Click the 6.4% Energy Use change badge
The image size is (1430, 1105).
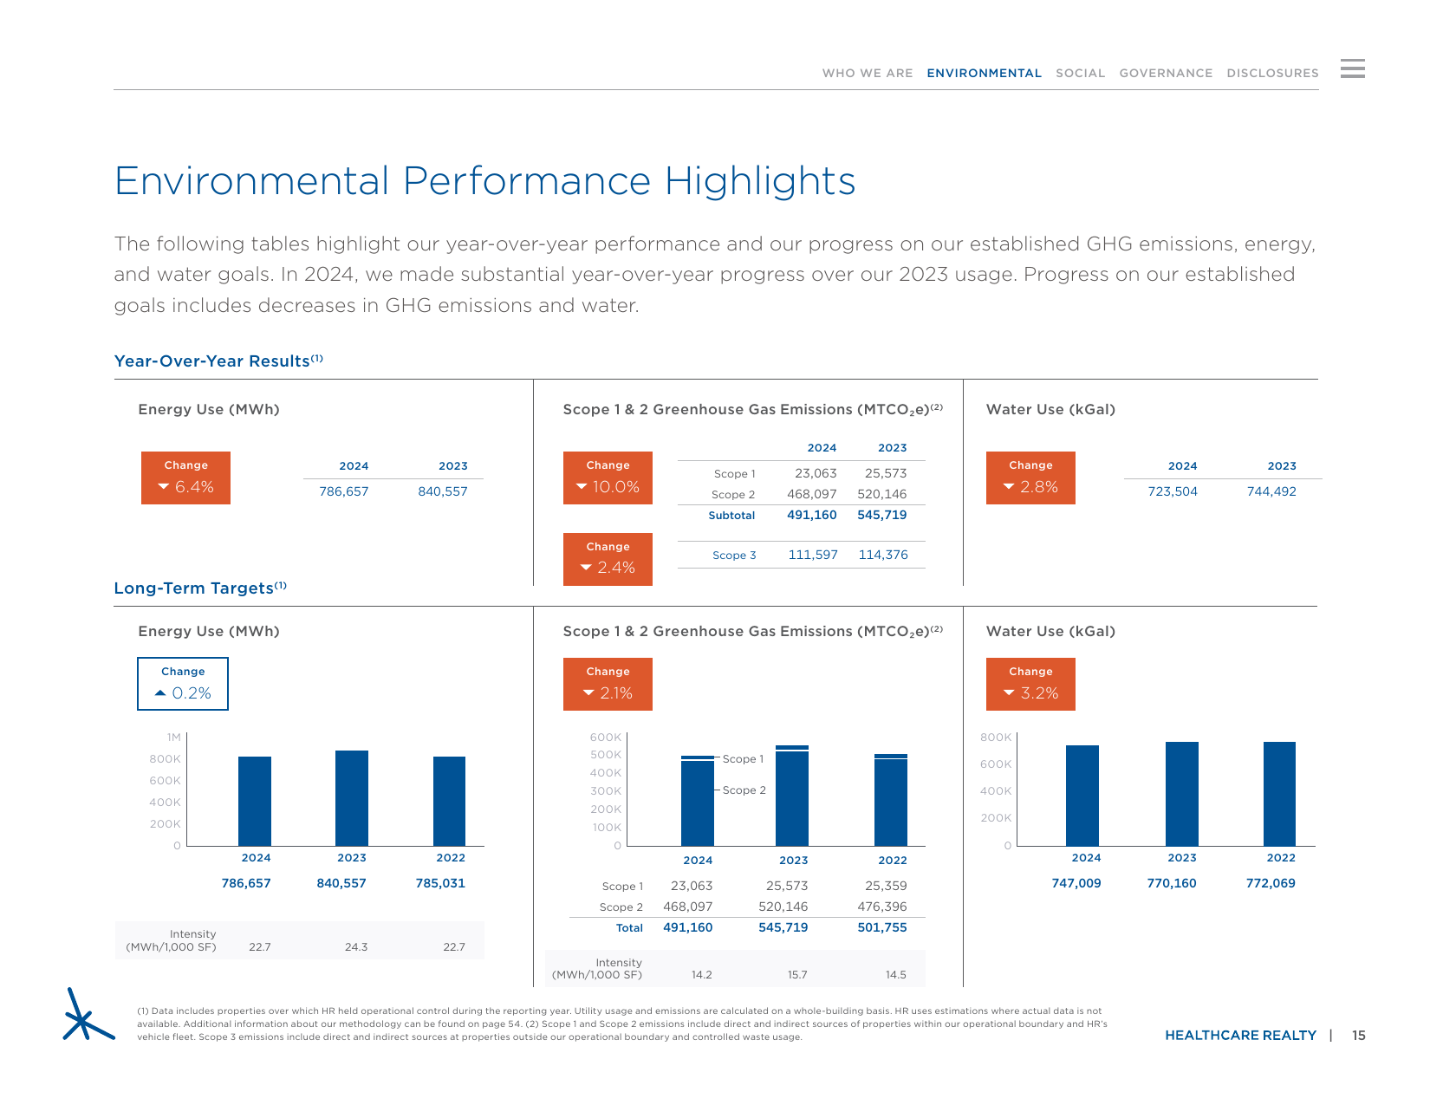185,478
